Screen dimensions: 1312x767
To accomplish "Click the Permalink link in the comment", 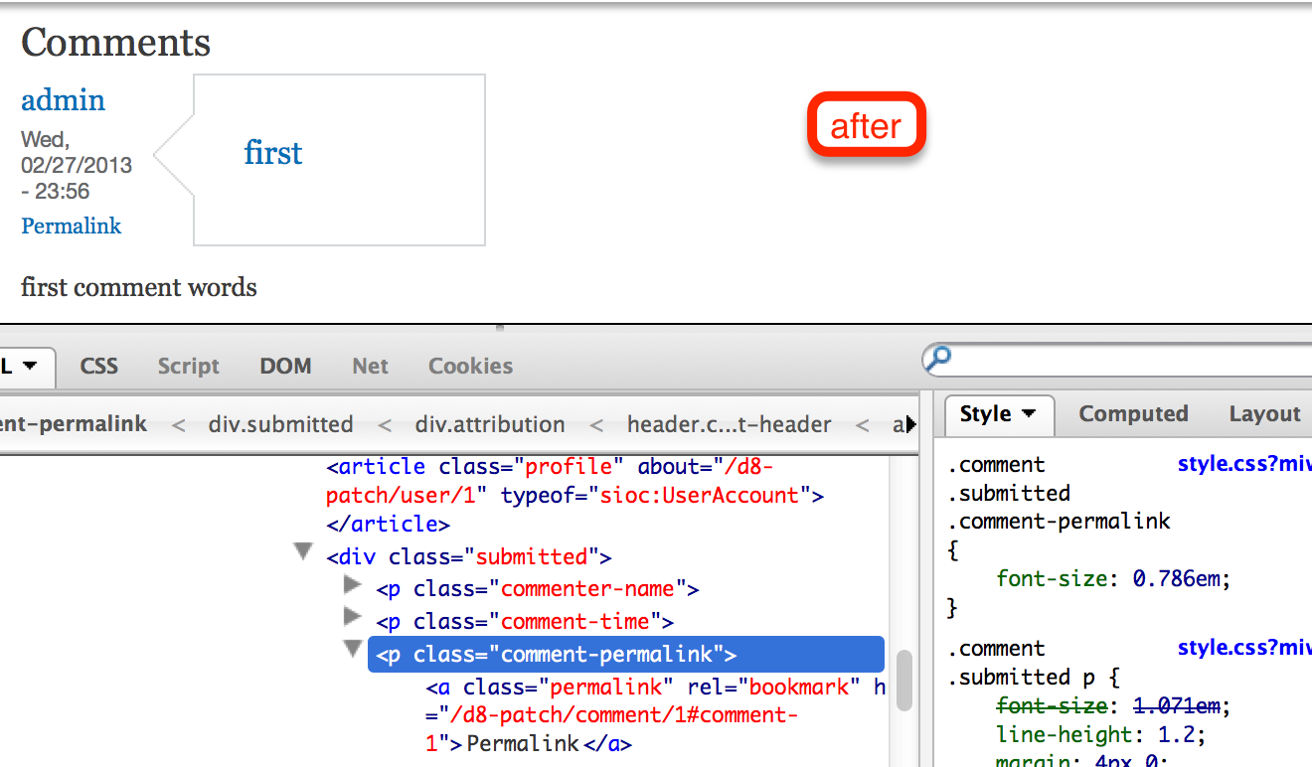I will coord(71,226).
